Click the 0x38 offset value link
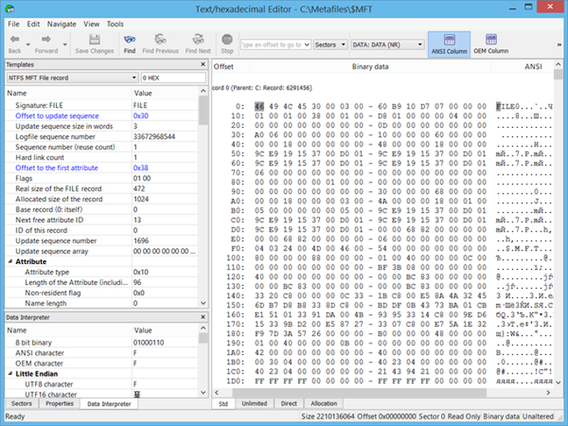Image resolution: width=568 pixels, height=426 pixels. pos(141,168)
